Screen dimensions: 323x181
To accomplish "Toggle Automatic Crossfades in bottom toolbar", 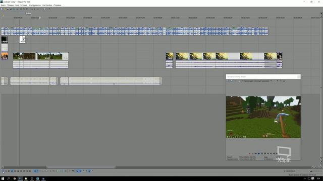I will pyautogui.click(x=80, y=171).
